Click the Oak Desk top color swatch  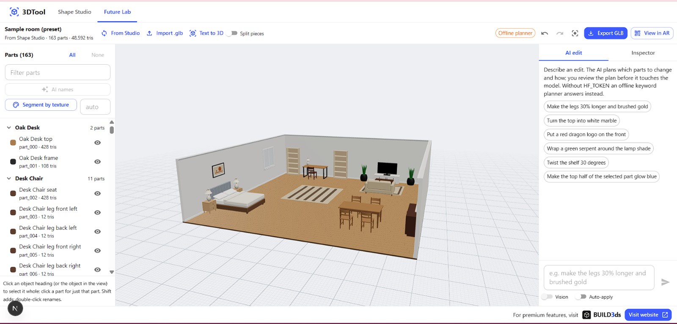pos(13,143)
